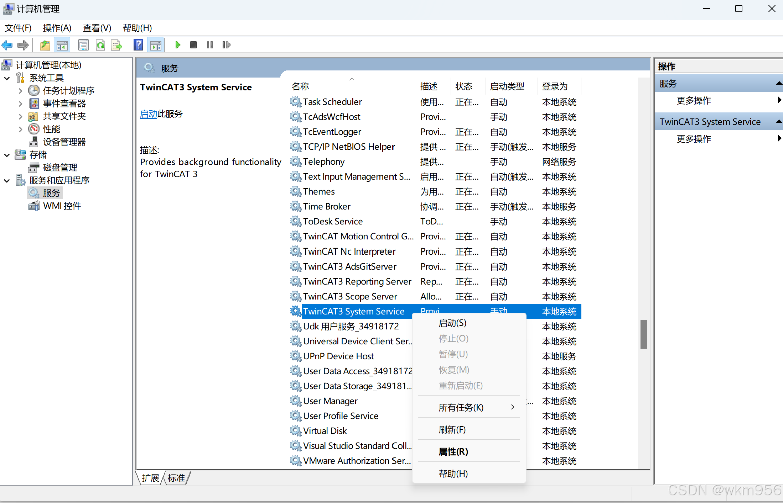The image size is (783, 503).
Task: Click the gear icon beside Virtual Disk
Action: (295, 431)
